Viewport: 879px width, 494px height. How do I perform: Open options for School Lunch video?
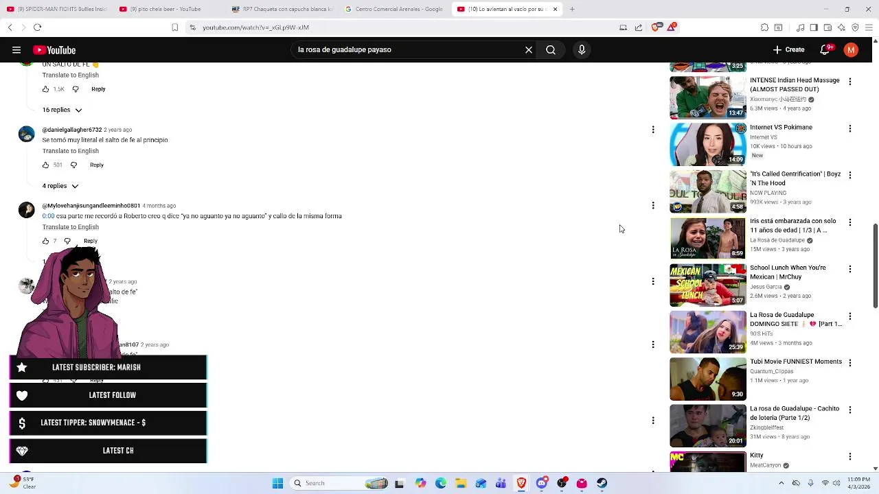point(850,270)
